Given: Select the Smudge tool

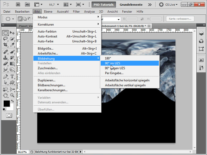Looking at the screenshot, I should 5,69.
